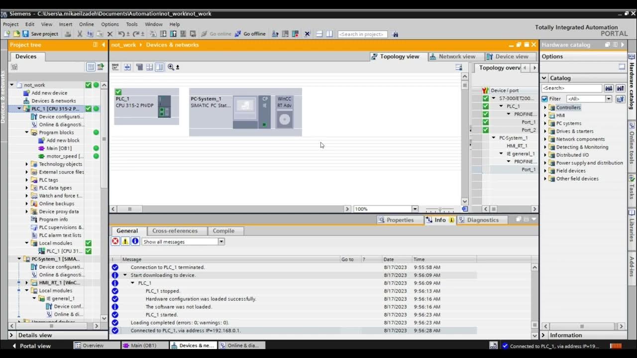Click the Go offline button

[250, 34]
